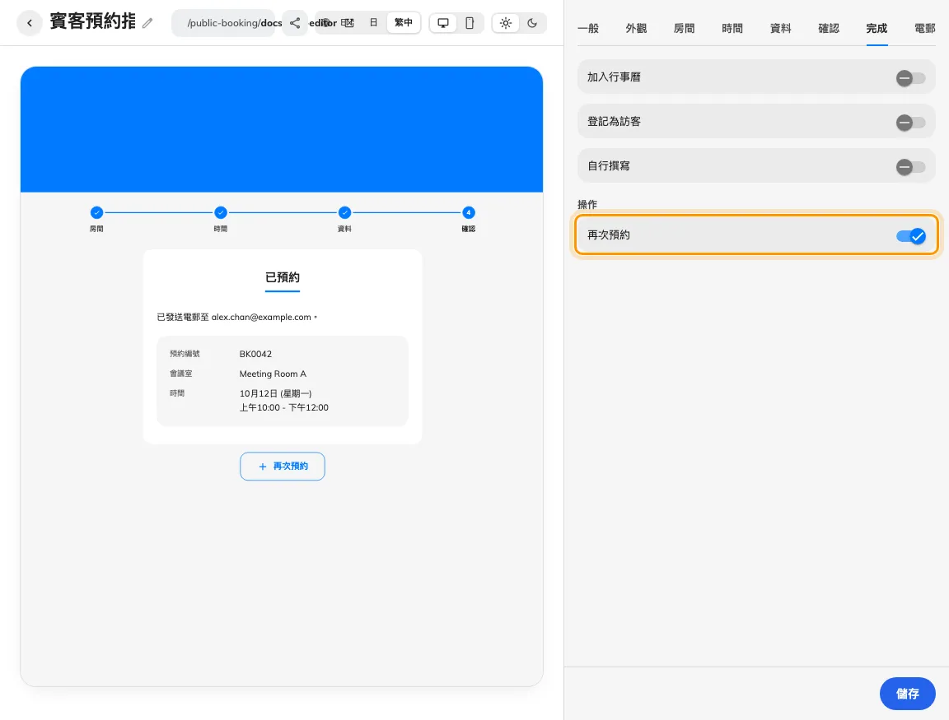Image resolution: width=949 pixels, height=720 pixels.
Task: Enable the 登記為訪客 toggle
Action: point(910,122)
